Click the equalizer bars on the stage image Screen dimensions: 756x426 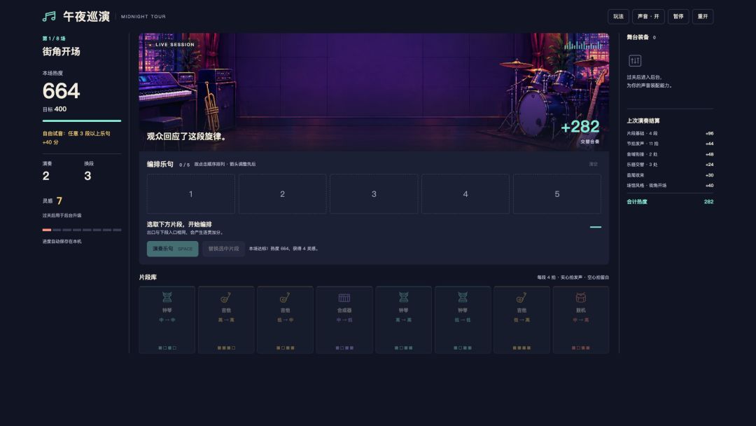click(x=583, y=45)
